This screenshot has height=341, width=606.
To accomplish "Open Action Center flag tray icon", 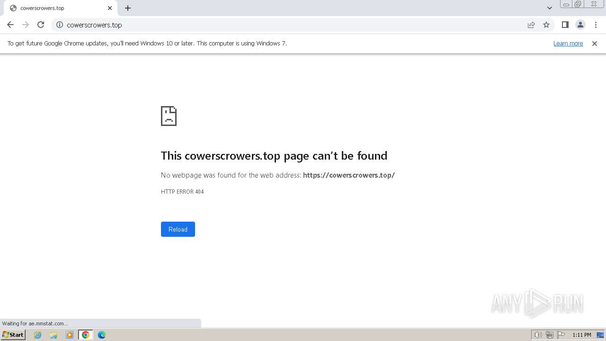I will pyautogui.click(x=561, y=335).
